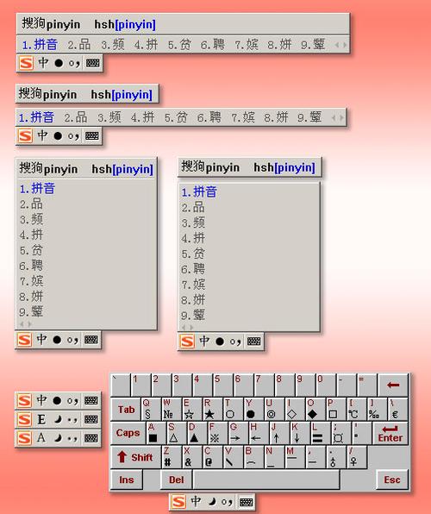Insert the ♂ symbol with the period key
The image size is (431, 514).
coord(335,457)
